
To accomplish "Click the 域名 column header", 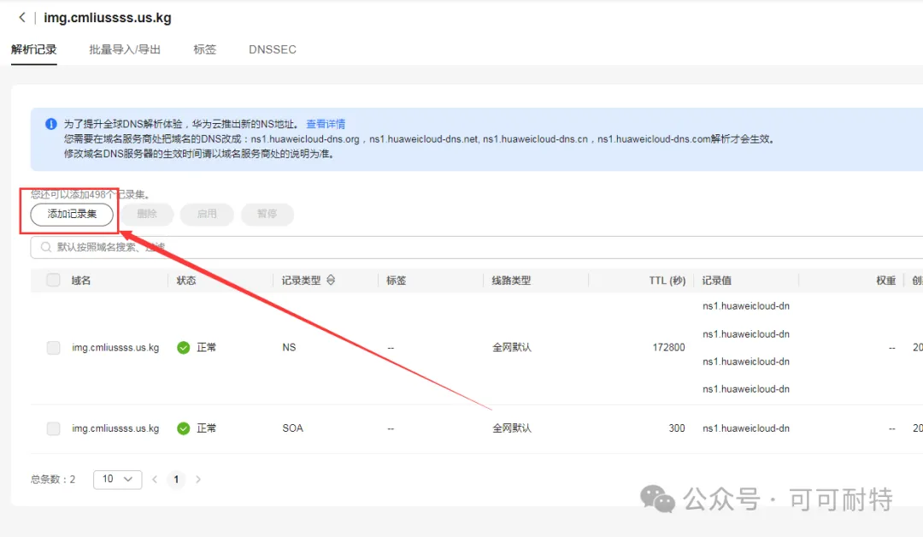I will (x=81, y=280).
